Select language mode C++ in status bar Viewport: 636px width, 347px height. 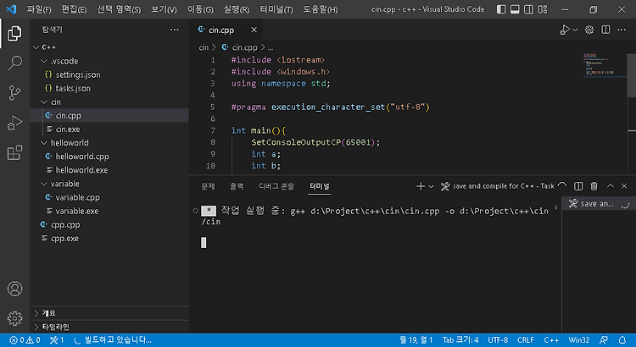(551, 340)
